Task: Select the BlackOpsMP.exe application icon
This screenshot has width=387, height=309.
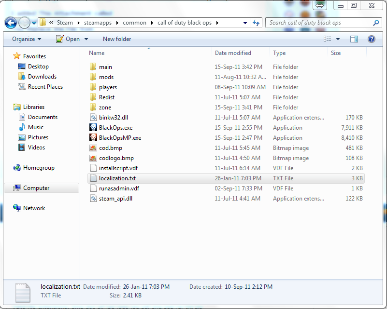Action: click(x=93, y=137)
